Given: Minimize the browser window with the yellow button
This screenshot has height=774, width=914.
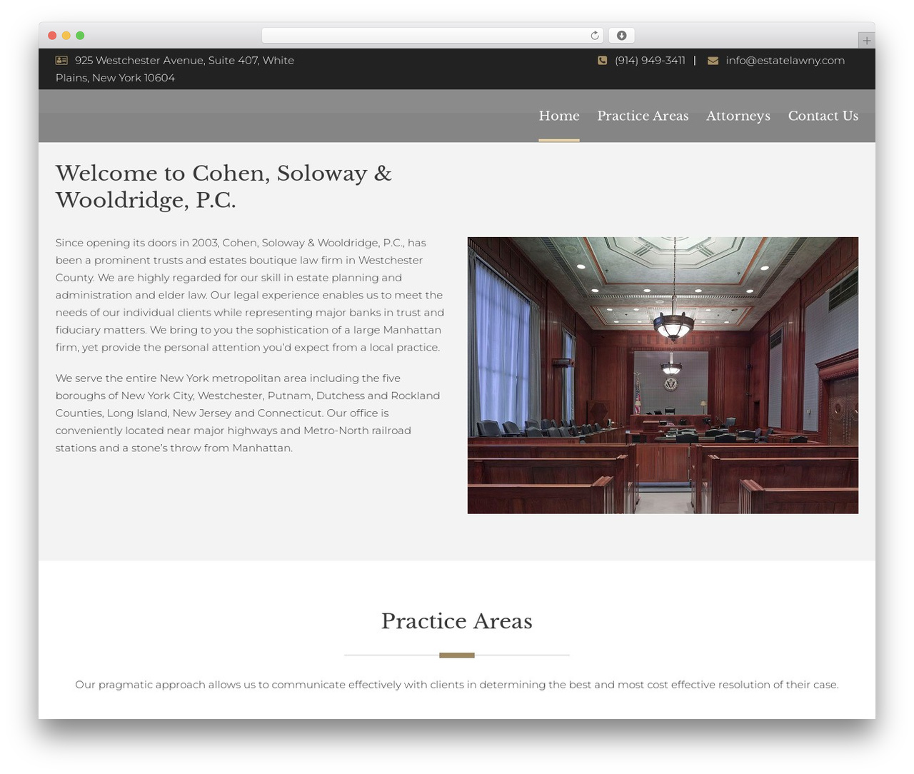Looking at the screenshot, I should click(x=66, y=36).
